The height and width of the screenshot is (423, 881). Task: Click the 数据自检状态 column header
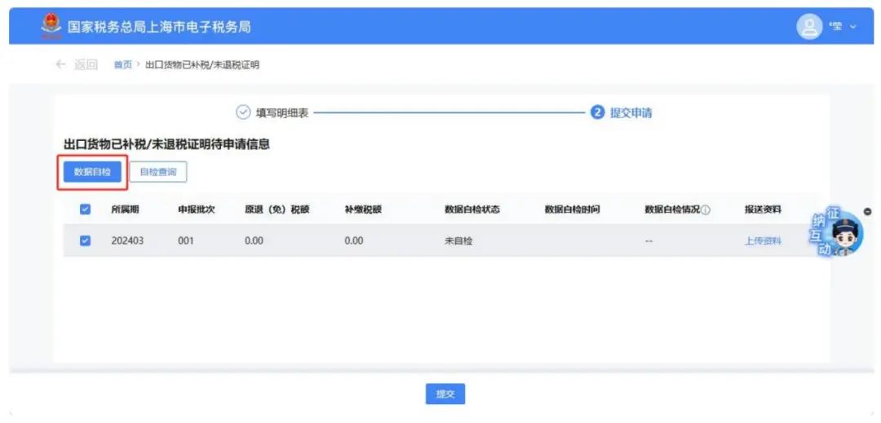(471, 209)
